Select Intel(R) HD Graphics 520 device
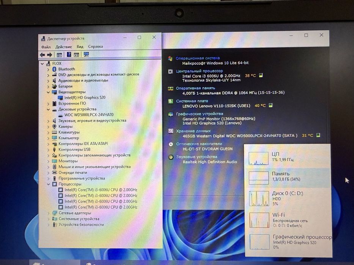This screenshot has width=354, height=265. (x=85, y=98)
